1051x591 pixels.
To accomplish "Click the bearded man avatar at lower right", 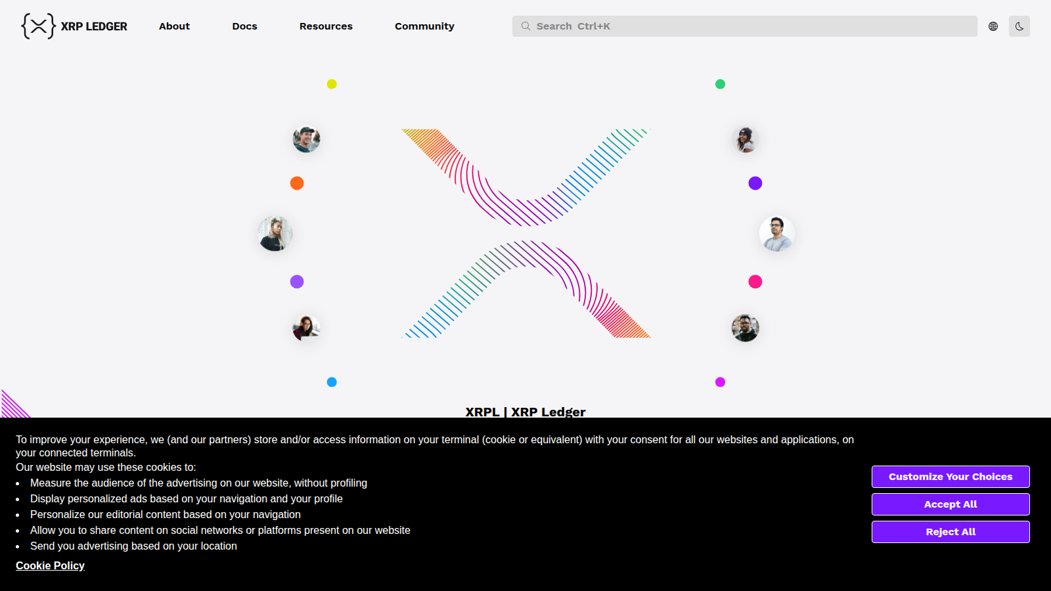I will point(745,328).
